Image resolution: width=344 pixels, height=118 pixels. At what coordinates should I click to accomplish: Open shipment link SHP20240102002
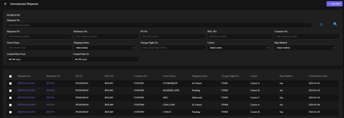(26, 90)
